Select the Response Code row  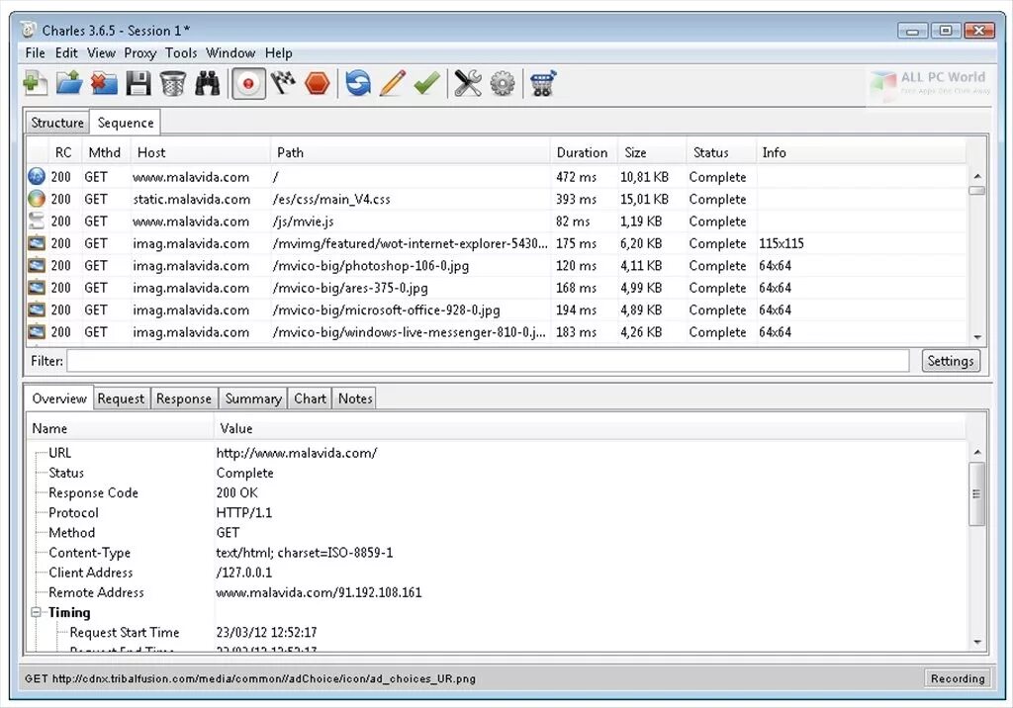point(497,492)
